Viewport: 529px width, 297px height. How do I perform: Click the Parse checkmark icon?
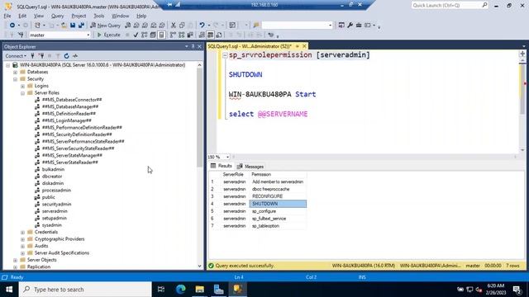click(136, 35)
